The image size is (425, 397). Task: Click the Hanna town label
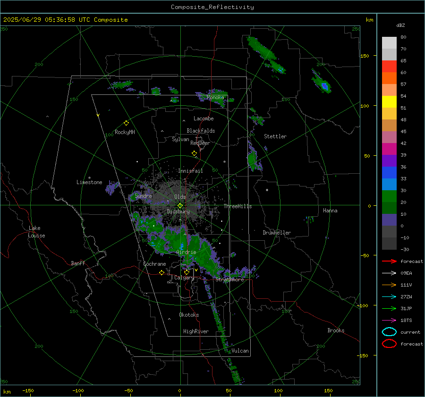[x=330, y=211]
